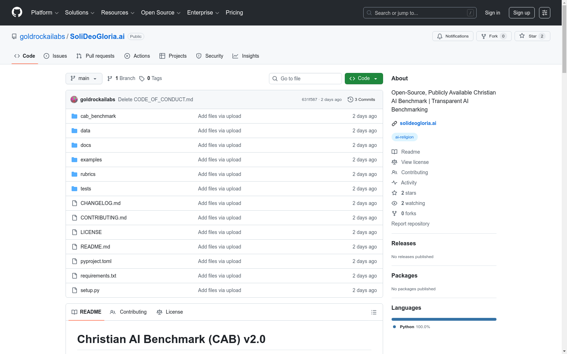The width and height of the screenshot is (567, 354).
Task: Open the CHANGELOG.md file
Action: (101, 203)
